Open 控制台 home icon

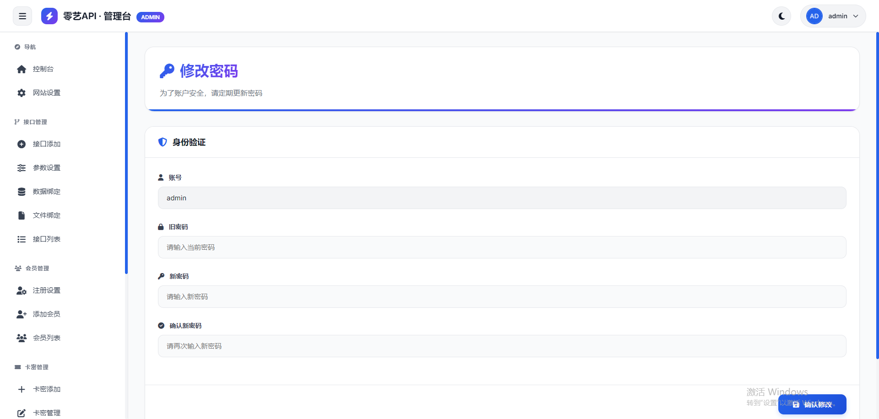(22, 69)
